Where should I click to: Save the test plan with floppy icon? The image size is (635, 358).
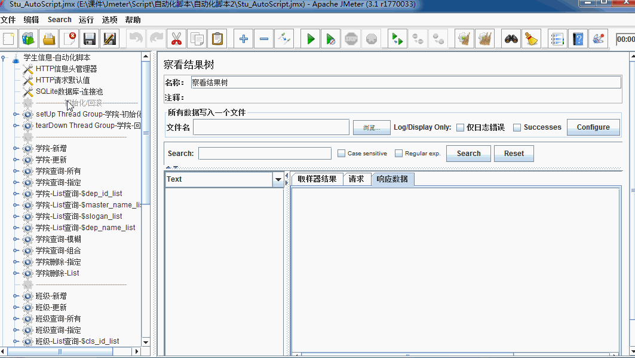click(90, 39)
